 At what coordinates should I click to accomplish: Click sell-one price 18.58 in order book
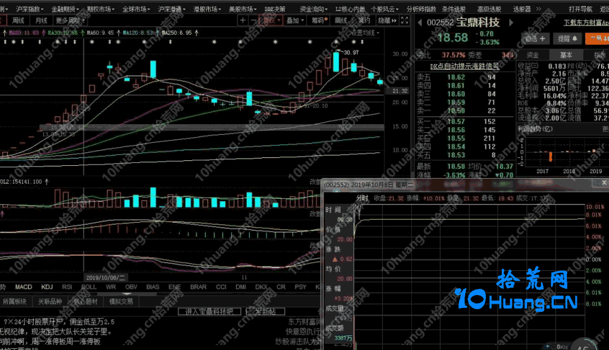(455, 111)
